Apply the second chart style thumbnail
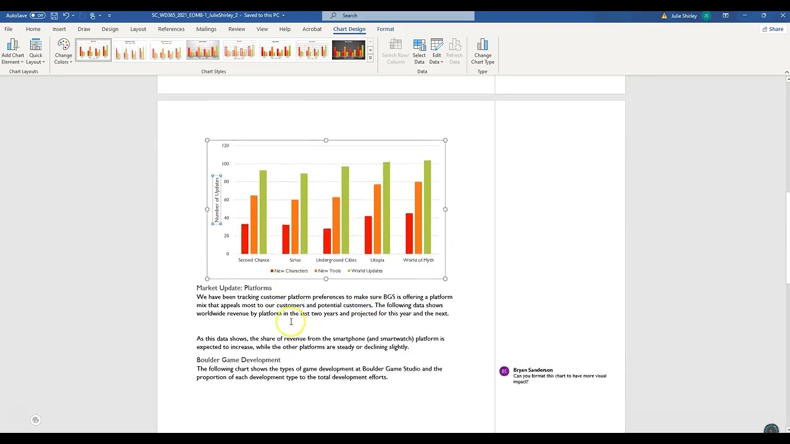The height and width of the screenshot is (444, 790). point(130,50)
